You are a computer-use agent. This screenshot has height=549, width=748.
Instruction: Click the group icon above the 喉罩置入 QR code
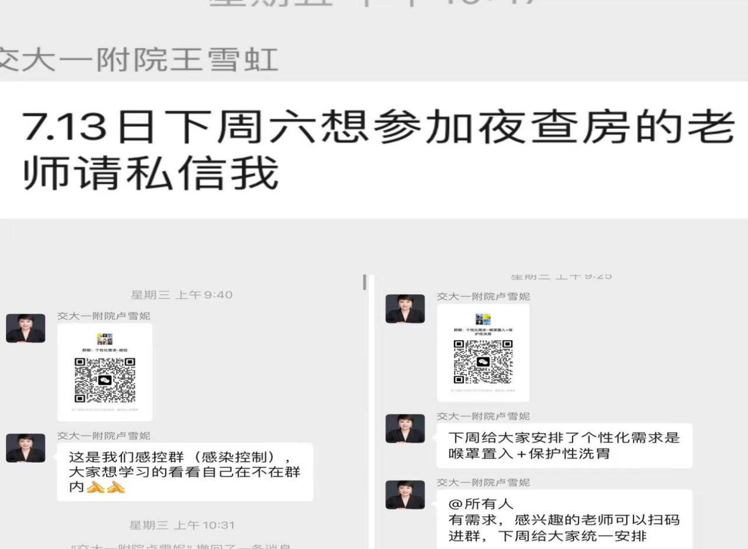pyautogui.click(x=483, y=319)
